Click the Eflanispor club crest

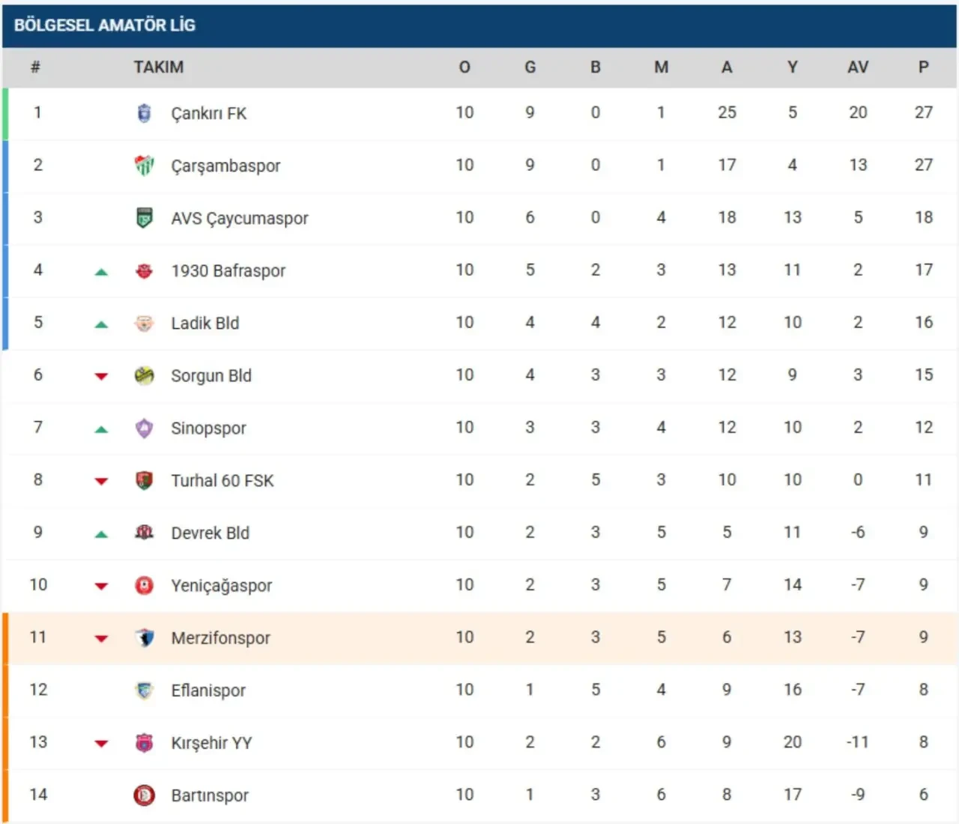145,690
